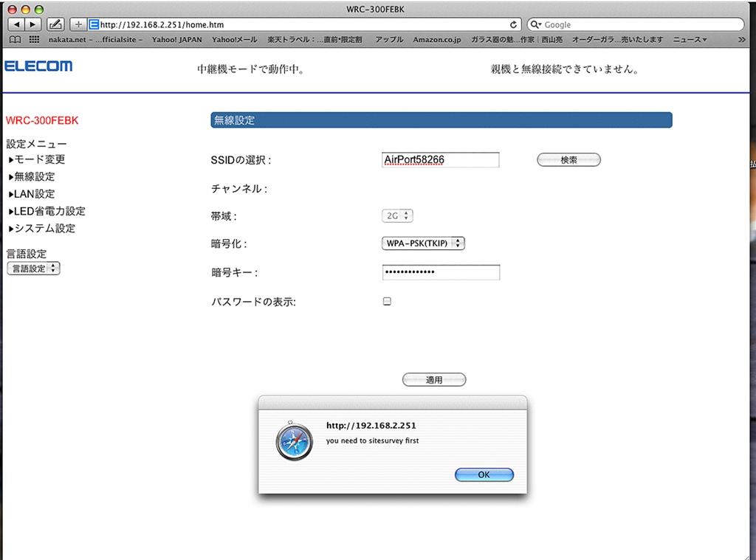
Task: Open the 暗号化 WPA-PSK(TKIP) dropdown
Action: click(x=423, y=243)
